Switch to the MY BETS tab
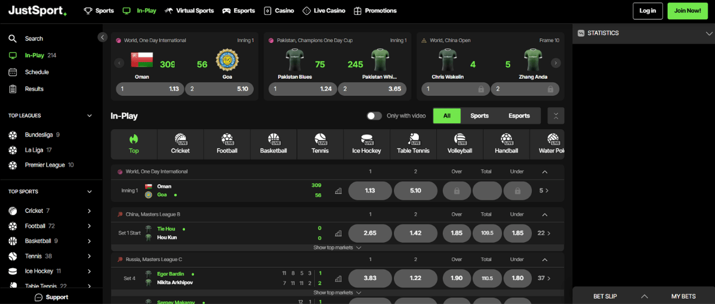Viewport: 715px width, 304px height. (x=683, y=296)
